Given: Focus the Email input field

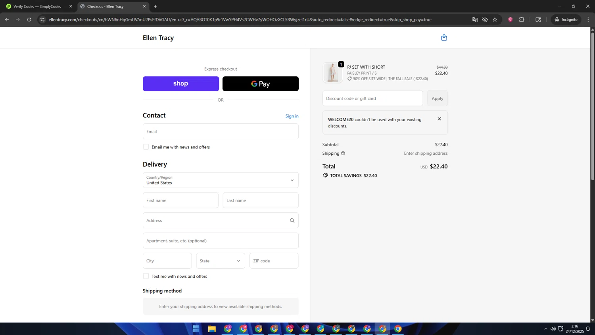Looking at the screenshot, I should 221,131.
